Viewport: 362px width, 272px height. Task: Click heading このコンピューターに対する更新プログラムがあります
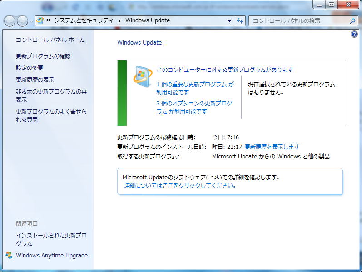[225, 70]
